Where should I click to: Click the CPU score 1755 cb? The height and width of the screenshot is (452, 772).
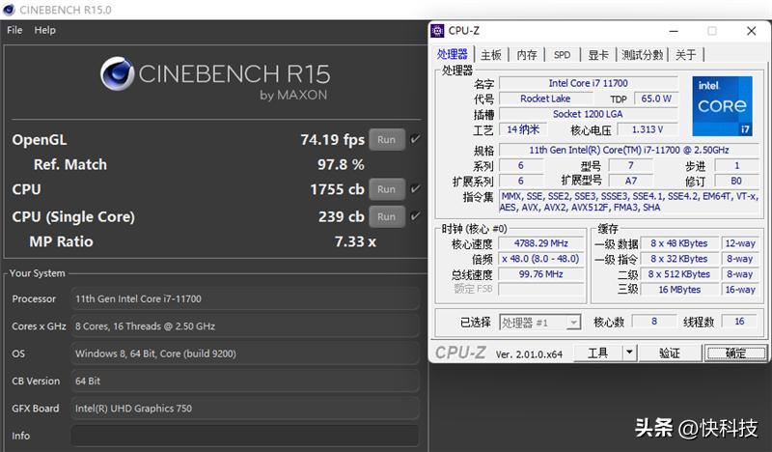coord(337,189)
